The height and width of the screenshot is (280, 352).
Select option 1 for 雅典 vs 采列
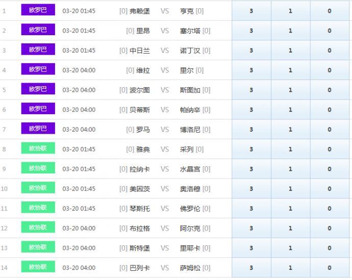(x=290, y=149)
